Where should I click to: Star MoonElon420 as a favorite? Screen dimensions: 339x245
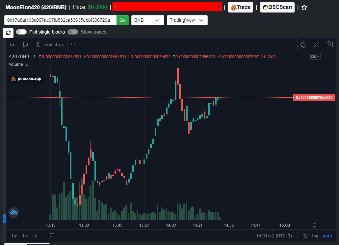pos(304,7)
